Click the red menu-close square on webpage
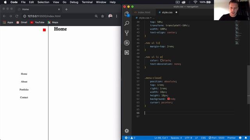 click(44, 30)
